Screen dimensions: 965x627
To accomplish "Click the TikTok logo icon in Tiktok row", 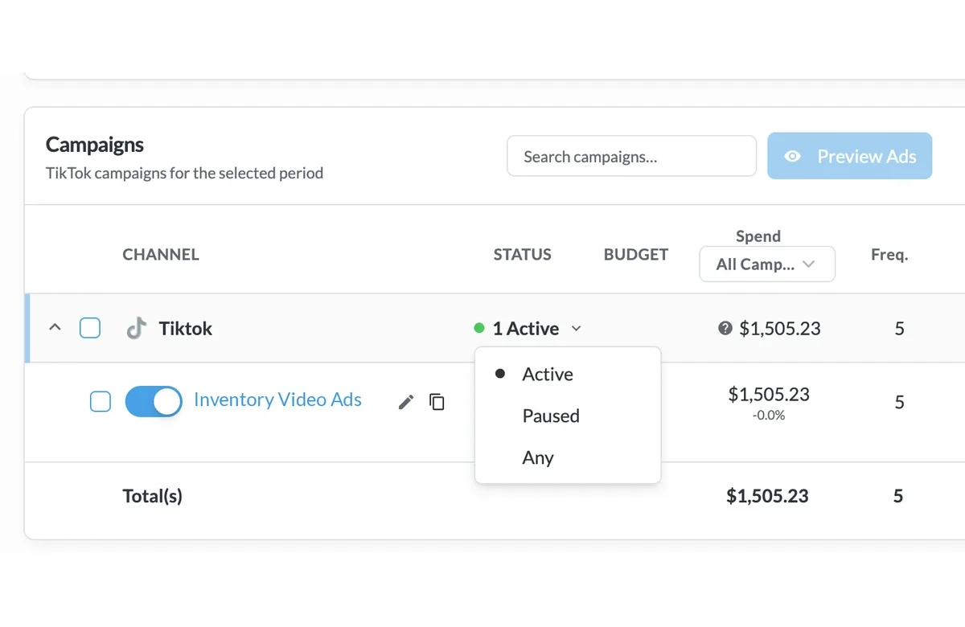I will coord(137,328).
